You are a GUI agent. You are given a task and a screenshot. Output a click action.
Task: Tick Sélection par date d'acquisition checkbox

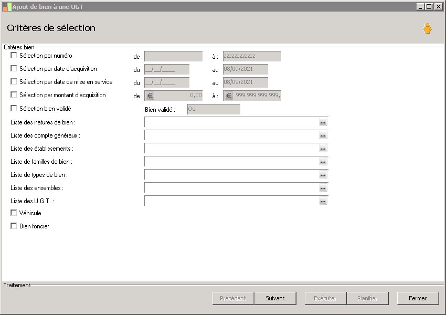14,69
